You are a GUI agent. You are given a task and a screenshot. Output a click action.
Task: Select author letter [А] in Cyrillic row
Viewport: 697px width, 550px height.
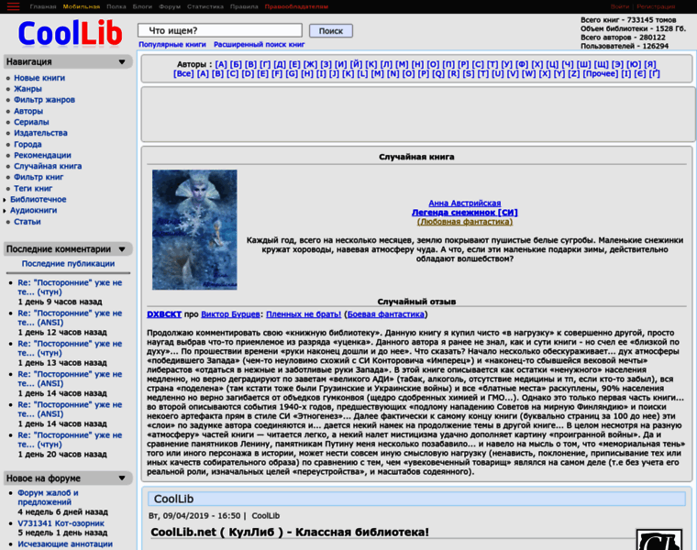click(221, 64)
